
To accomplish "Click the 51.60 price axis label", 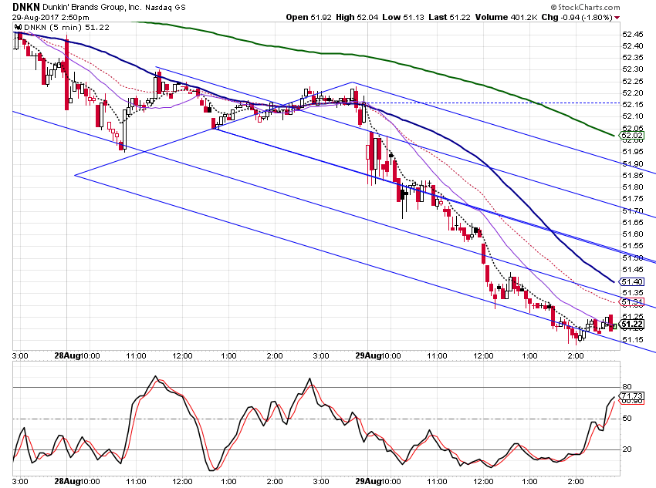I will tap(633, 234).
